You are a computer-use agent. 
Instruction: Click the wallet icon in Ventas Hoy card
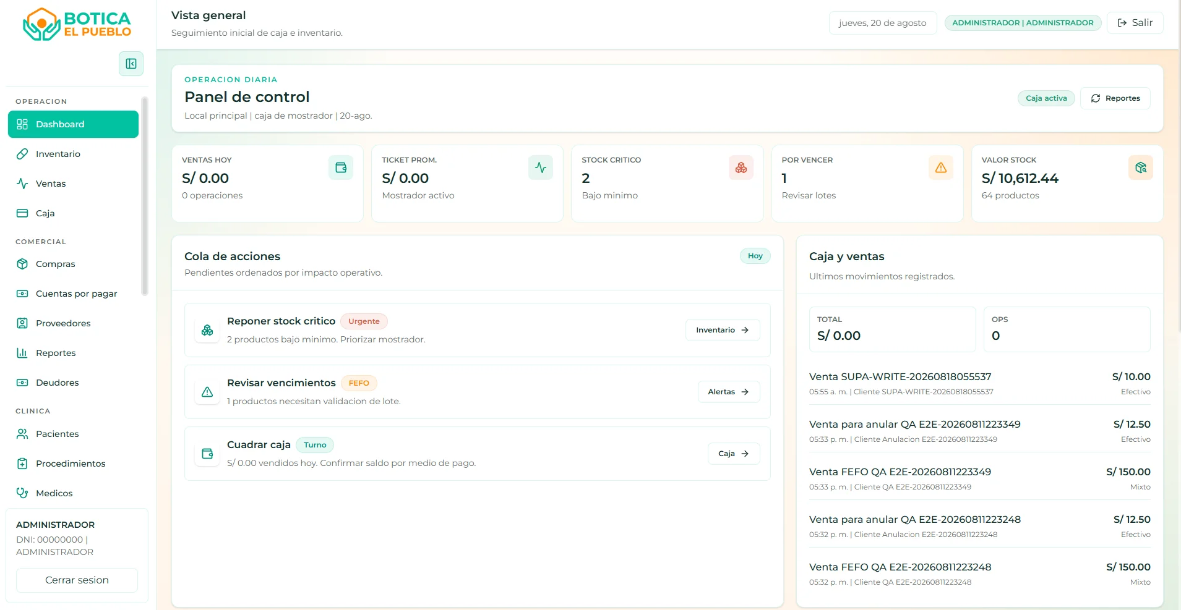[341, 167]
